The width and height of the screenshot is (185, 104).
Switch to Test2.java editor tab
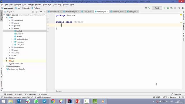pyautogui.click(x=132, y=12)
